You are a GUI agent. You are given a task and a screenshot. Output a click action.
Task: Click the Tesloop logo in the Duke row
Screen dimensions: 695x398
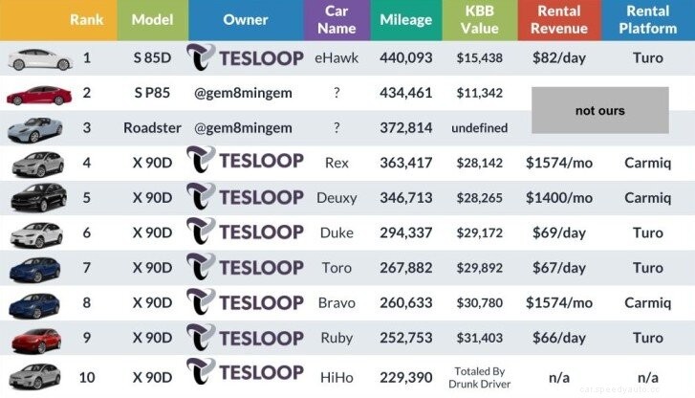tap(246, 233)
